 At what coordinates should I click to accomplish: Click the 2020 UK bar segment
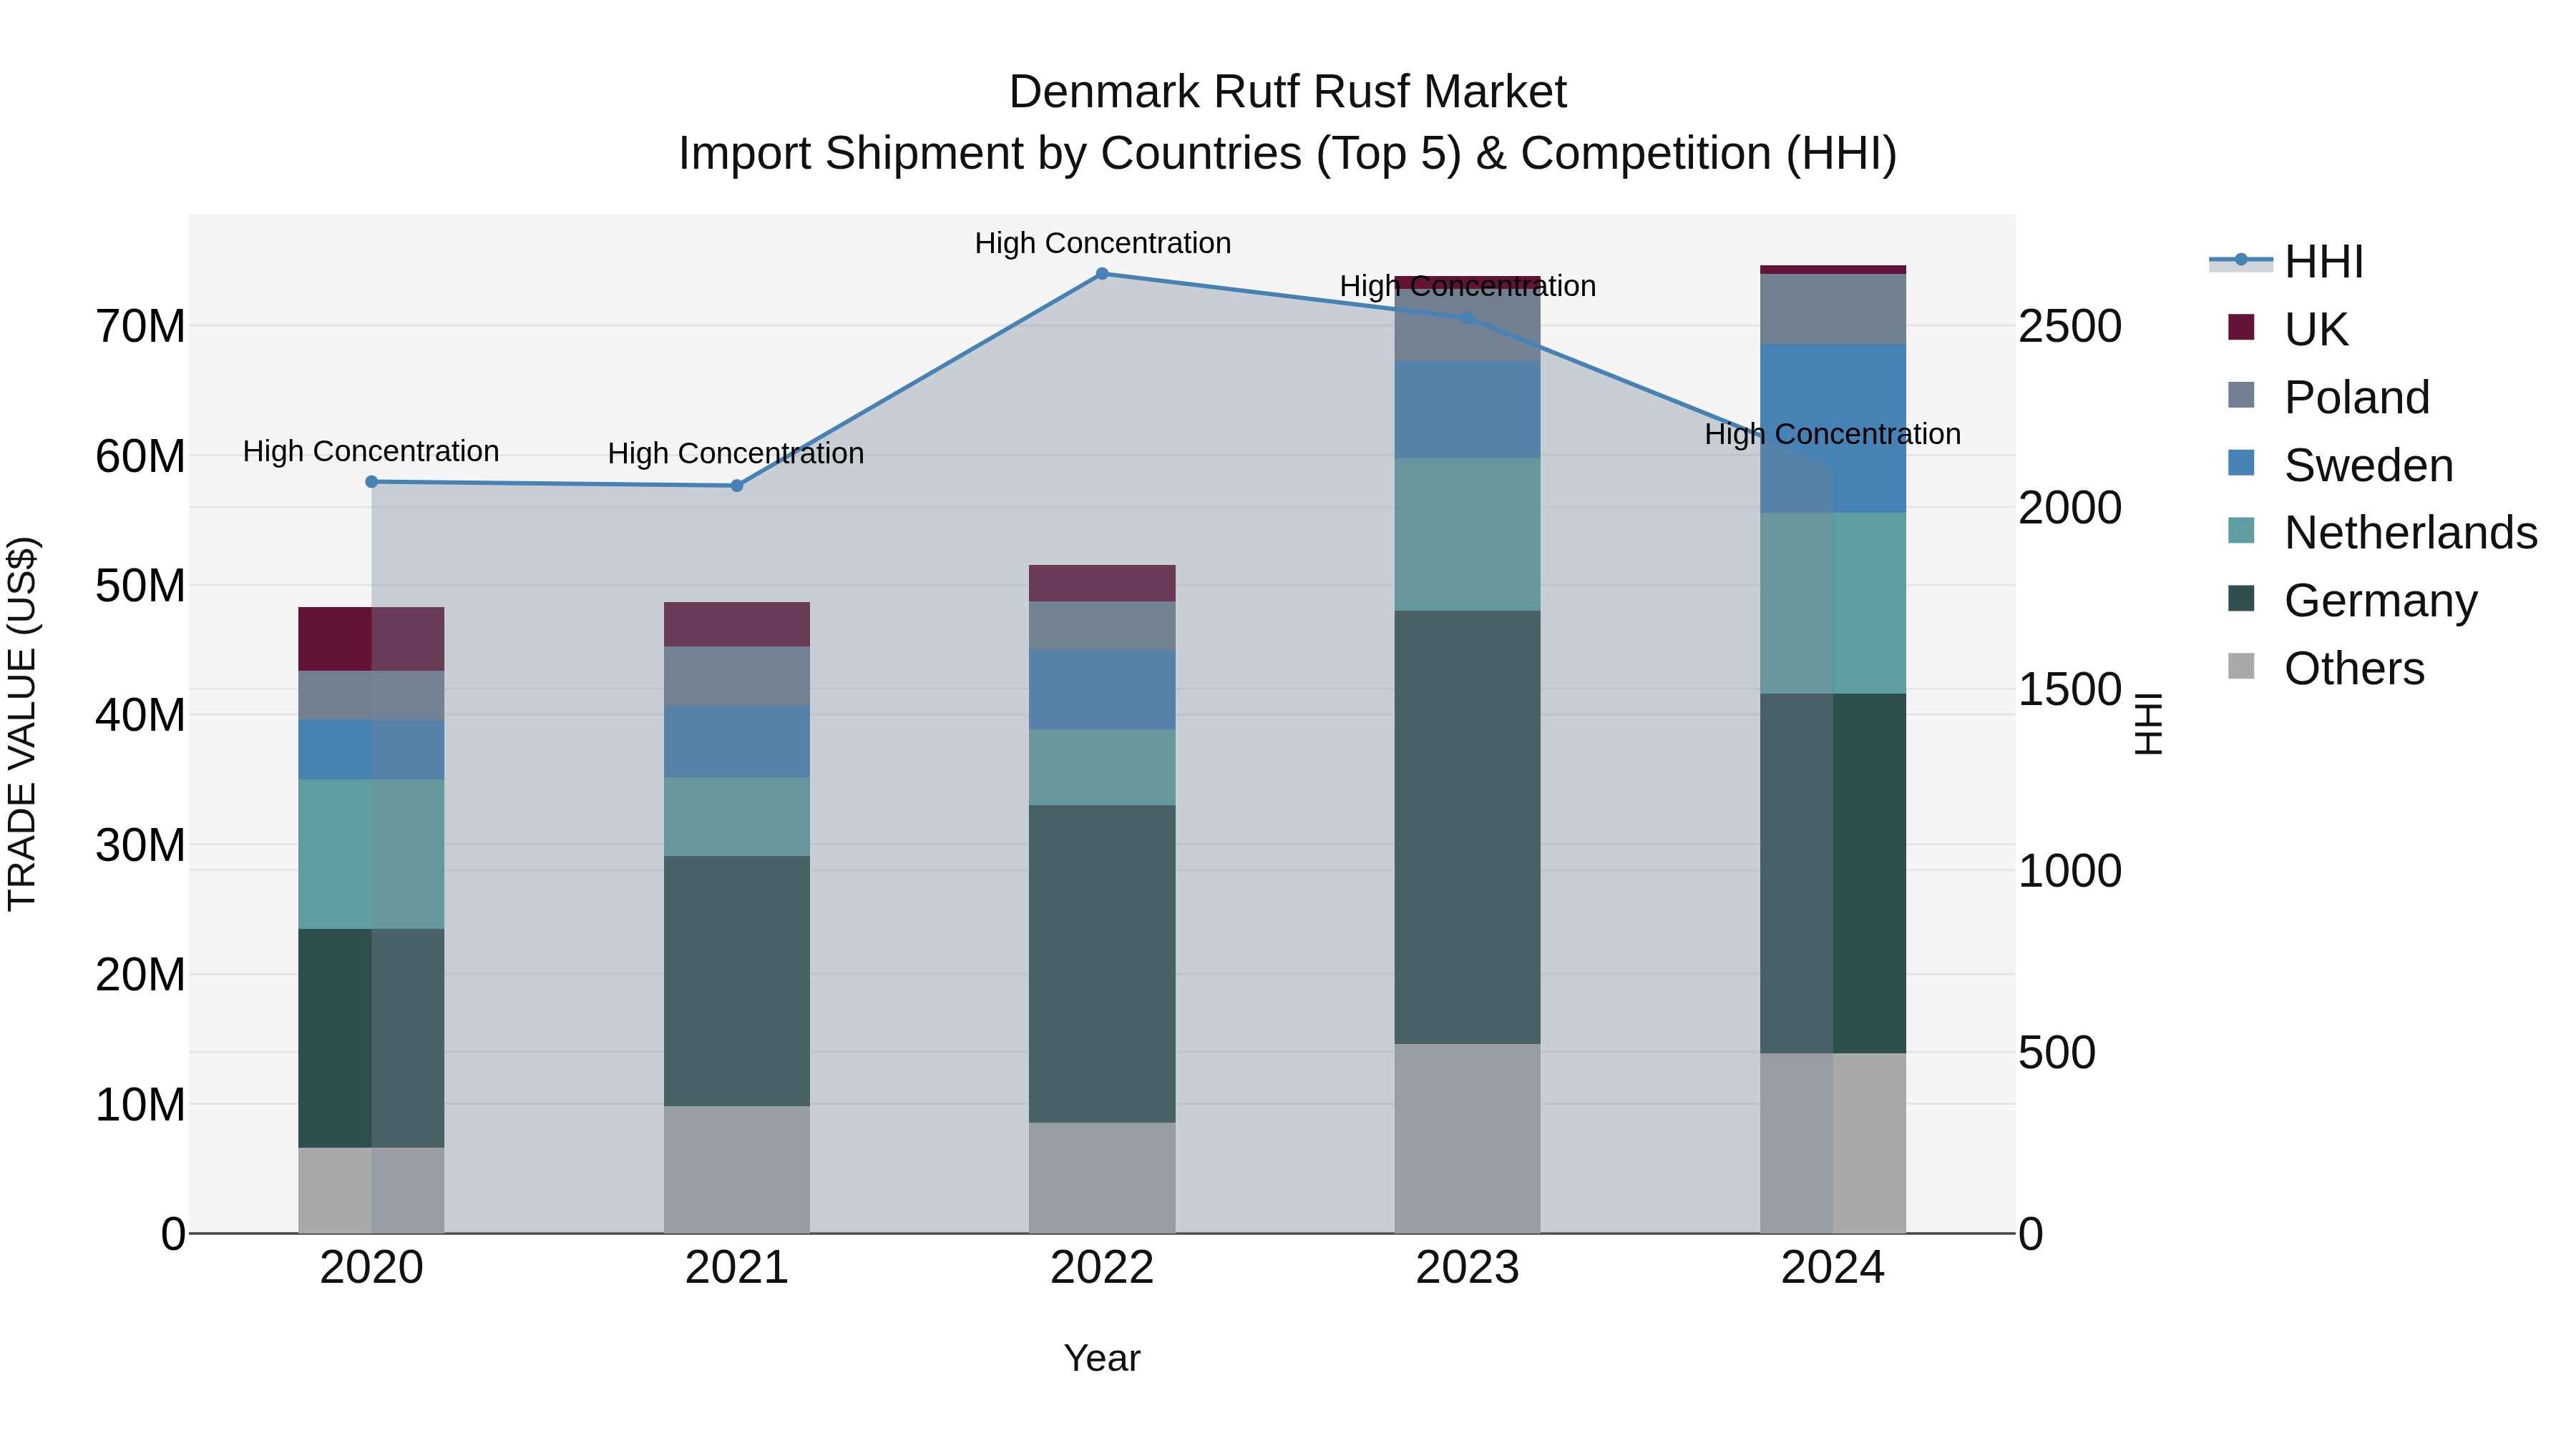click(371, 639)
